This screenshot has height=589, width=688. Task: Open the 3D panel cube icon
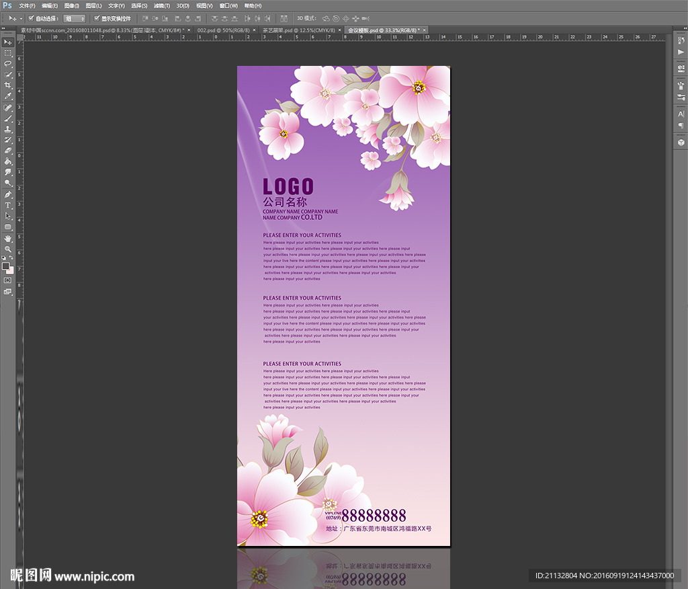pos(681,142)
